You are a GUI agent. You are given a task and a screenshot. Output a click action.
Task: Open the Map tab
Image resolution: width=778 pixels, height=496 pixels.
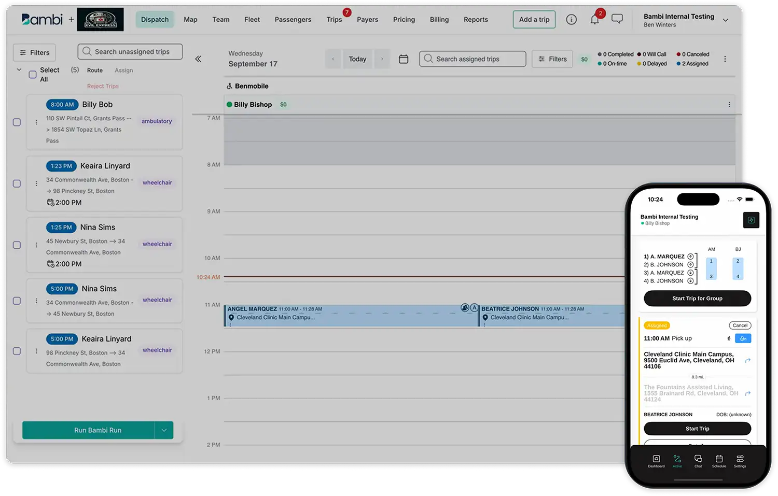coord(190,20)
